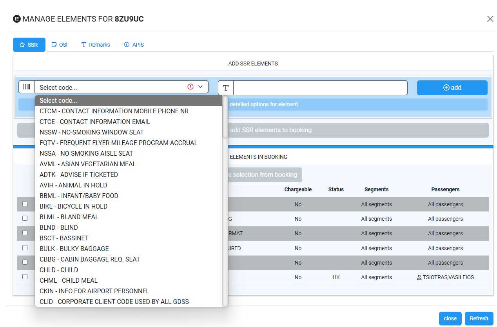Click the person icon next to TSIOTRAS,VASILEIOS
Image resolution: width=497 pixels, height=327 pixels.
tap(419, 277)
